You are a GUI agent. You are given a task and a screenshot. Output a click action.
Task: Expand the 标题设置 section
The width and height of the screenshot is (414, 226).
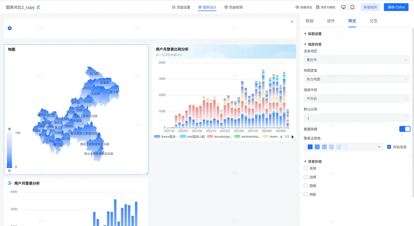click(x=313, y=34)
